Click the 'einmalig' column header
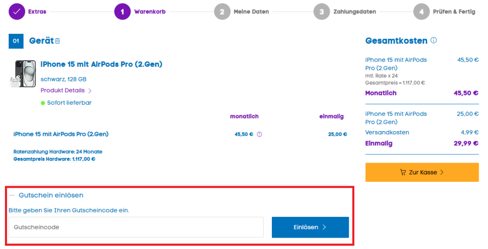The height and width of the screenshot is (249, 488). click(331, 116)
